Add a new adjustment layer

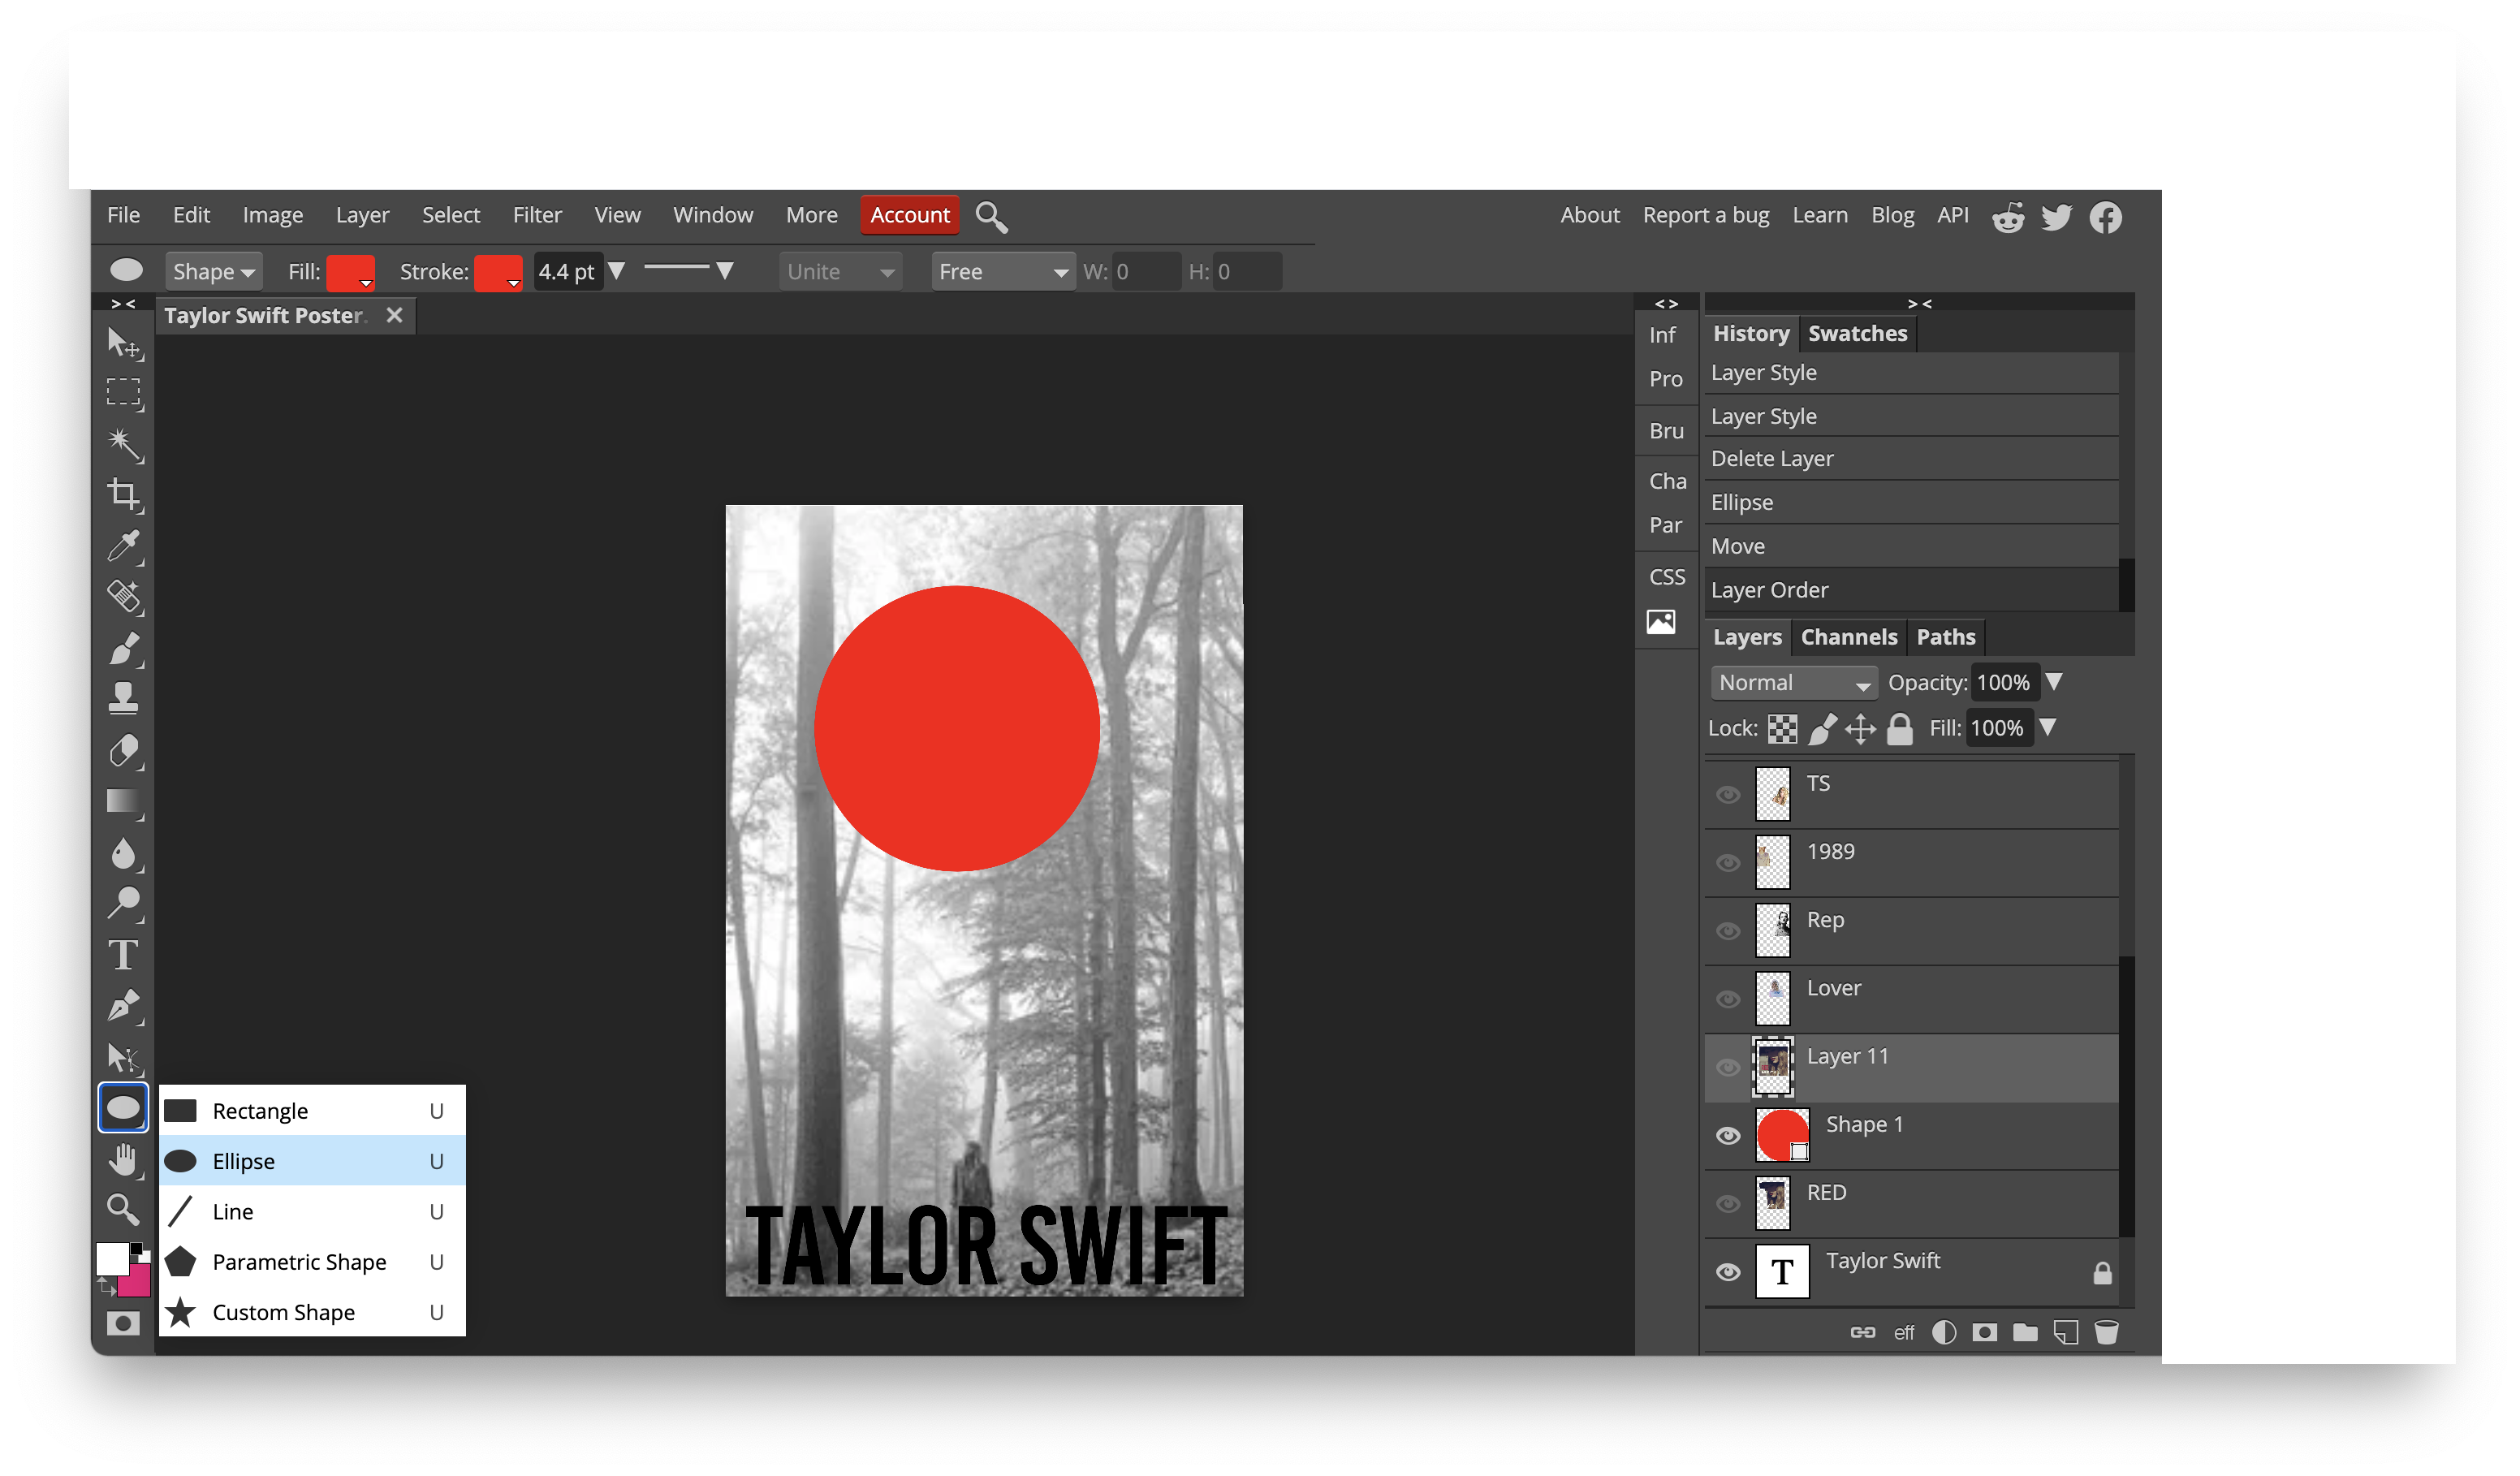click(x=1945, y=1332)
